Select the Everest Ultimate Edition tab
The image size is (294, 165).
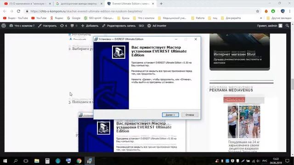point(130,4)
